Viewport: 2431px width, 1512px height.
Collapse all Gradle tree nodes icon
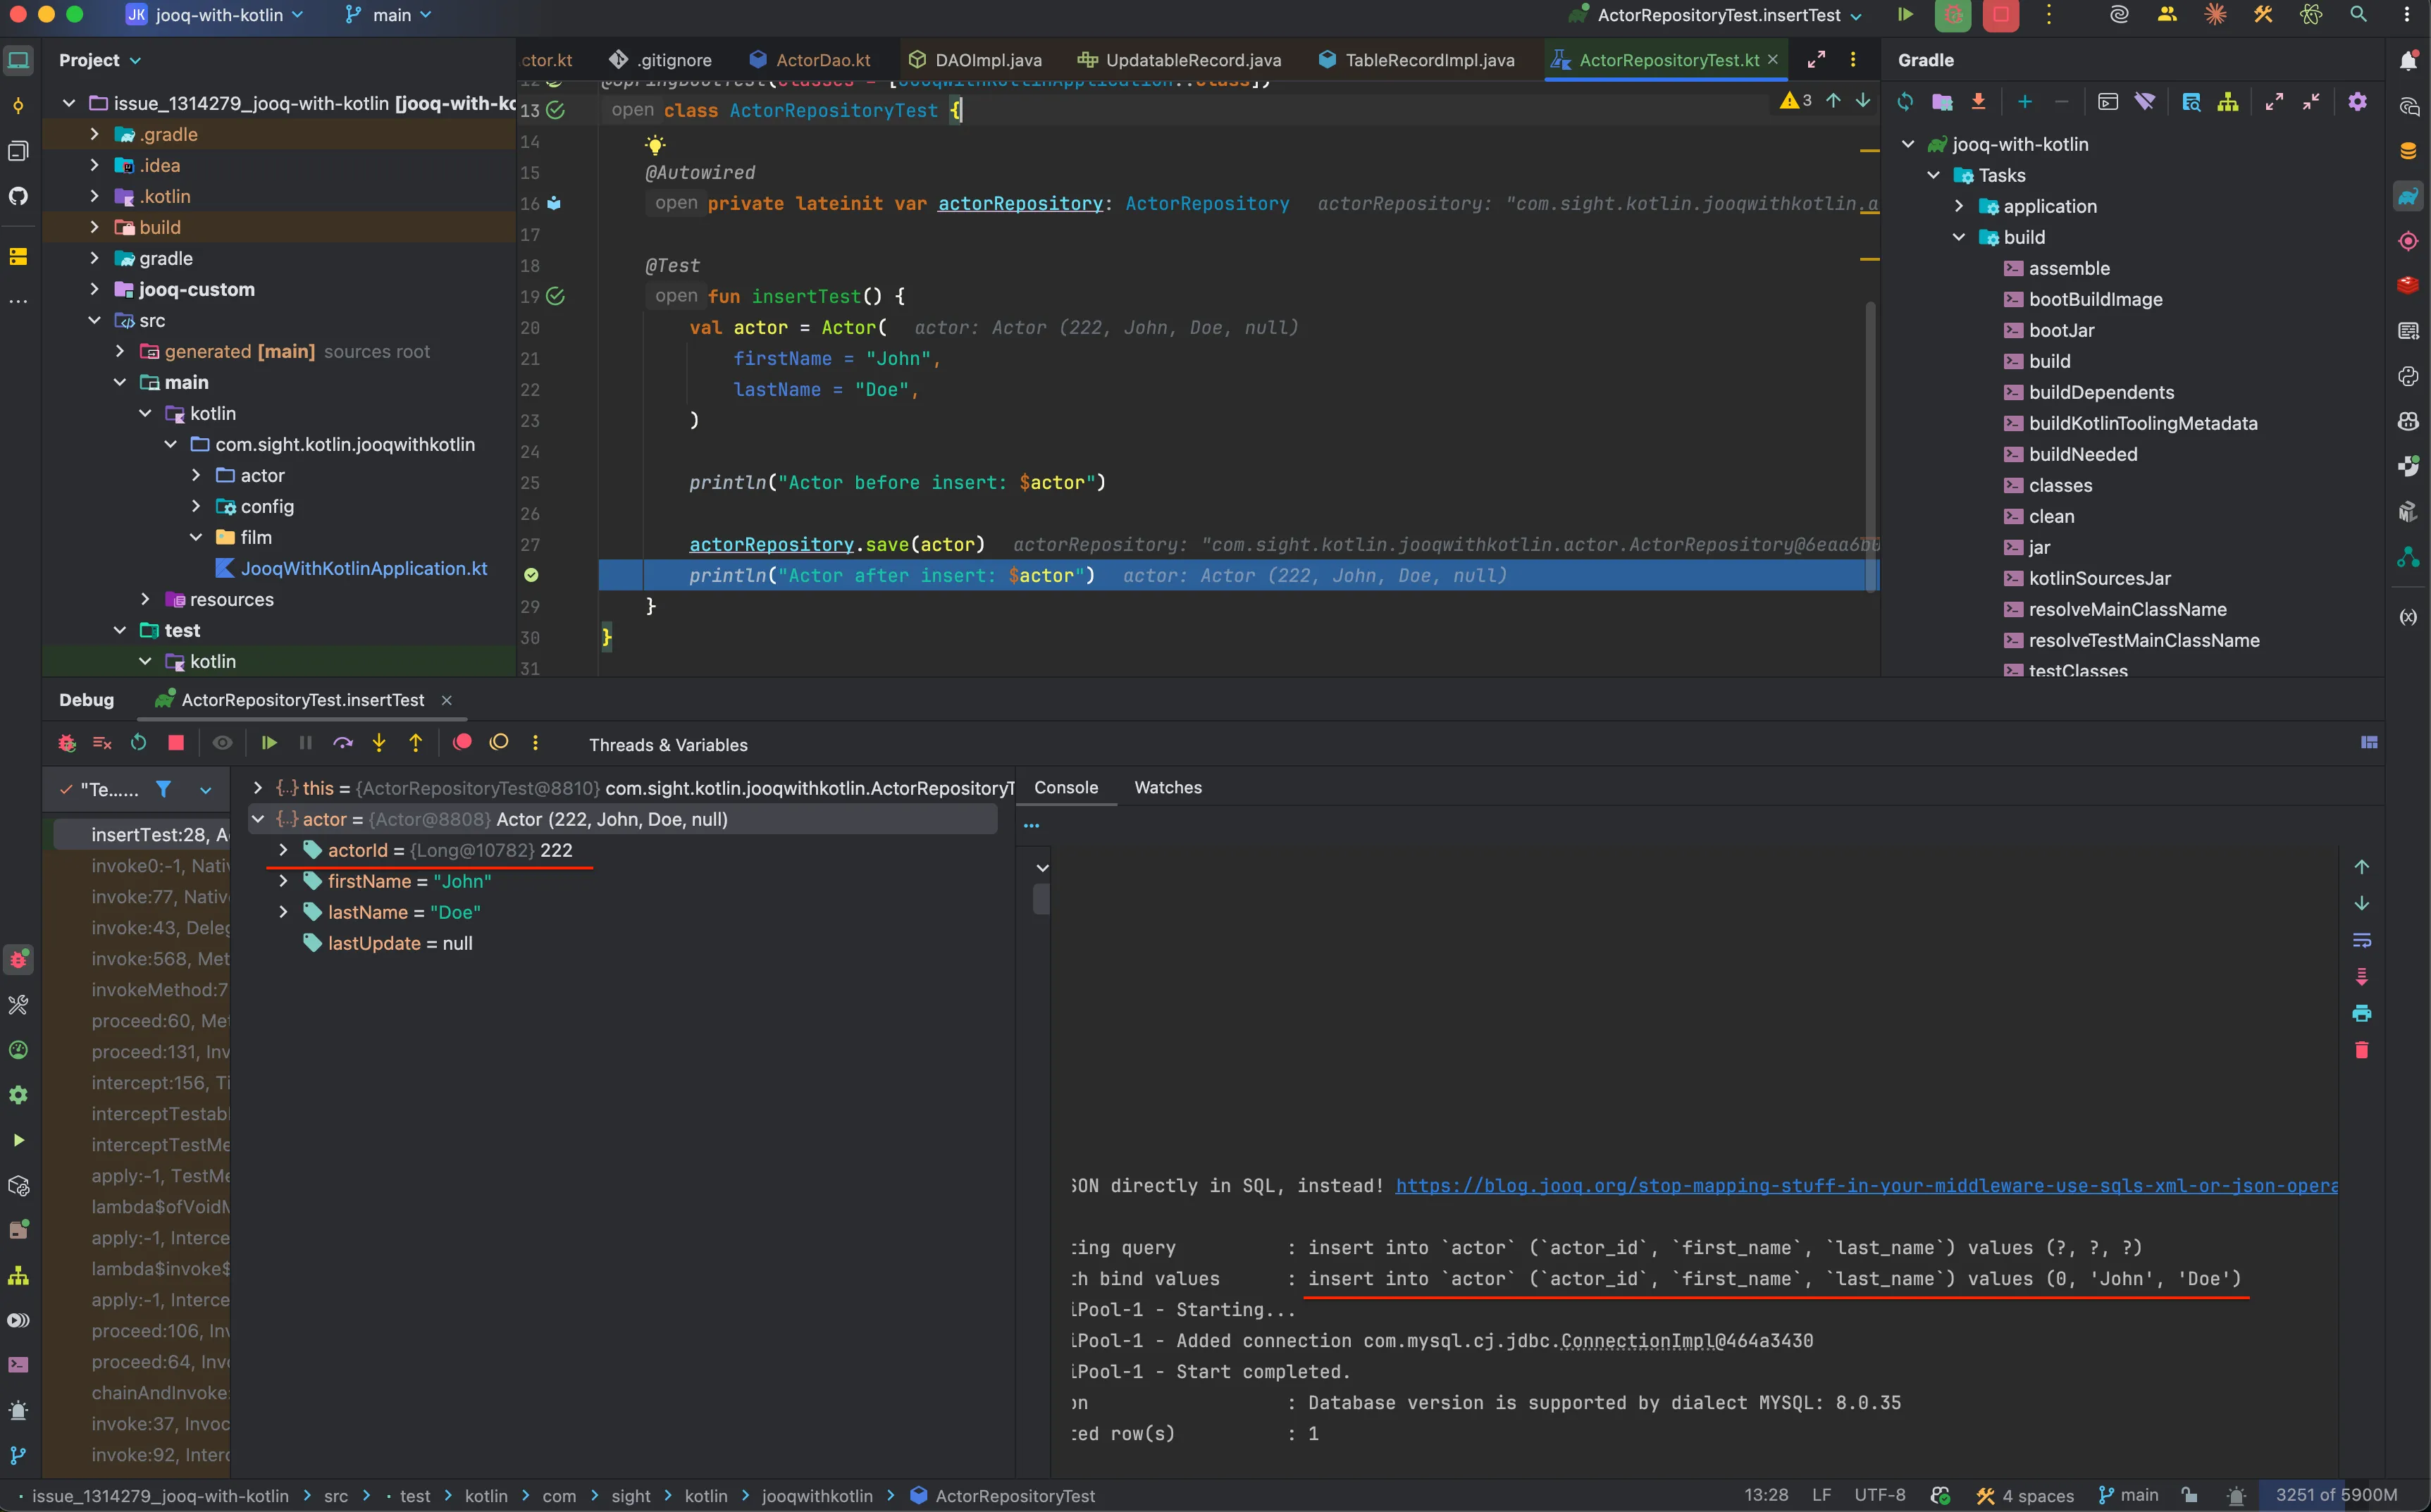tap(2311, 102)
